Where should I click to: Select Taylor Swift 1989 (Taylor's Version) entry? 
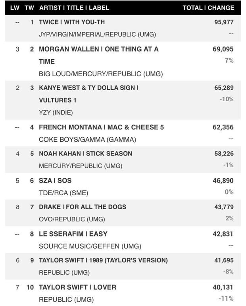(103, 260)
